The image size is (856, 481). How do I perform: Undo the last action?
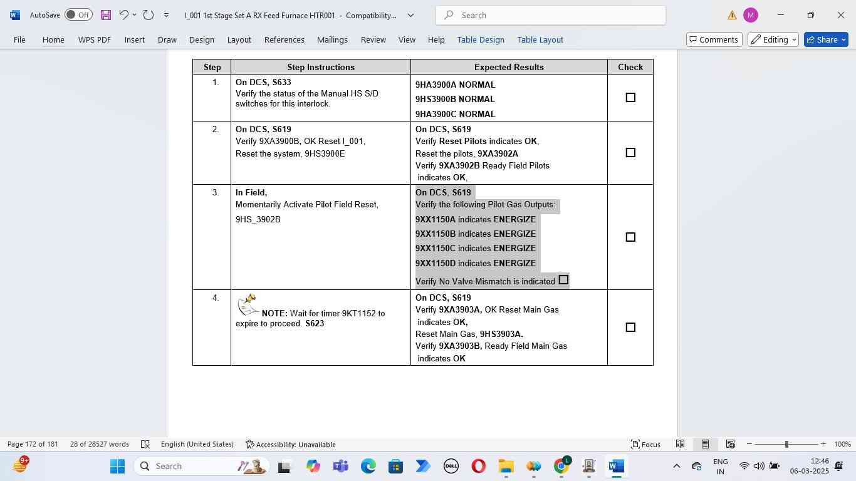123,15
